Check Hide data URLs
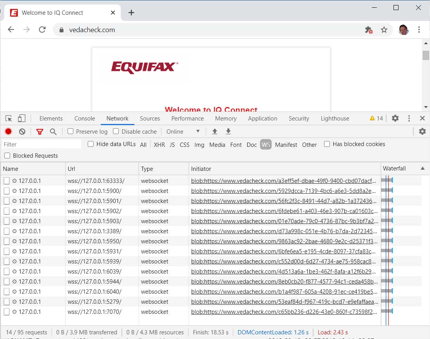The image size is (430, 339). [91, 144]
